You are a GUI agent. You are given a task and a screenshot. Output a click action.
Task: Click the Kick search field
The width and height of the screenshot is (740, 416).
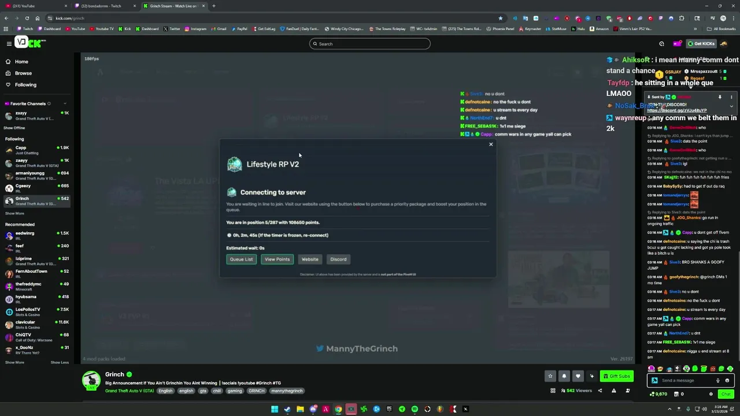370,44
